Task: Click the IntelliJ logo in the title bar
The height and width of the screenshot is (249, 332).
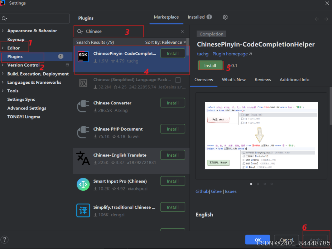Action: point(3,3)
